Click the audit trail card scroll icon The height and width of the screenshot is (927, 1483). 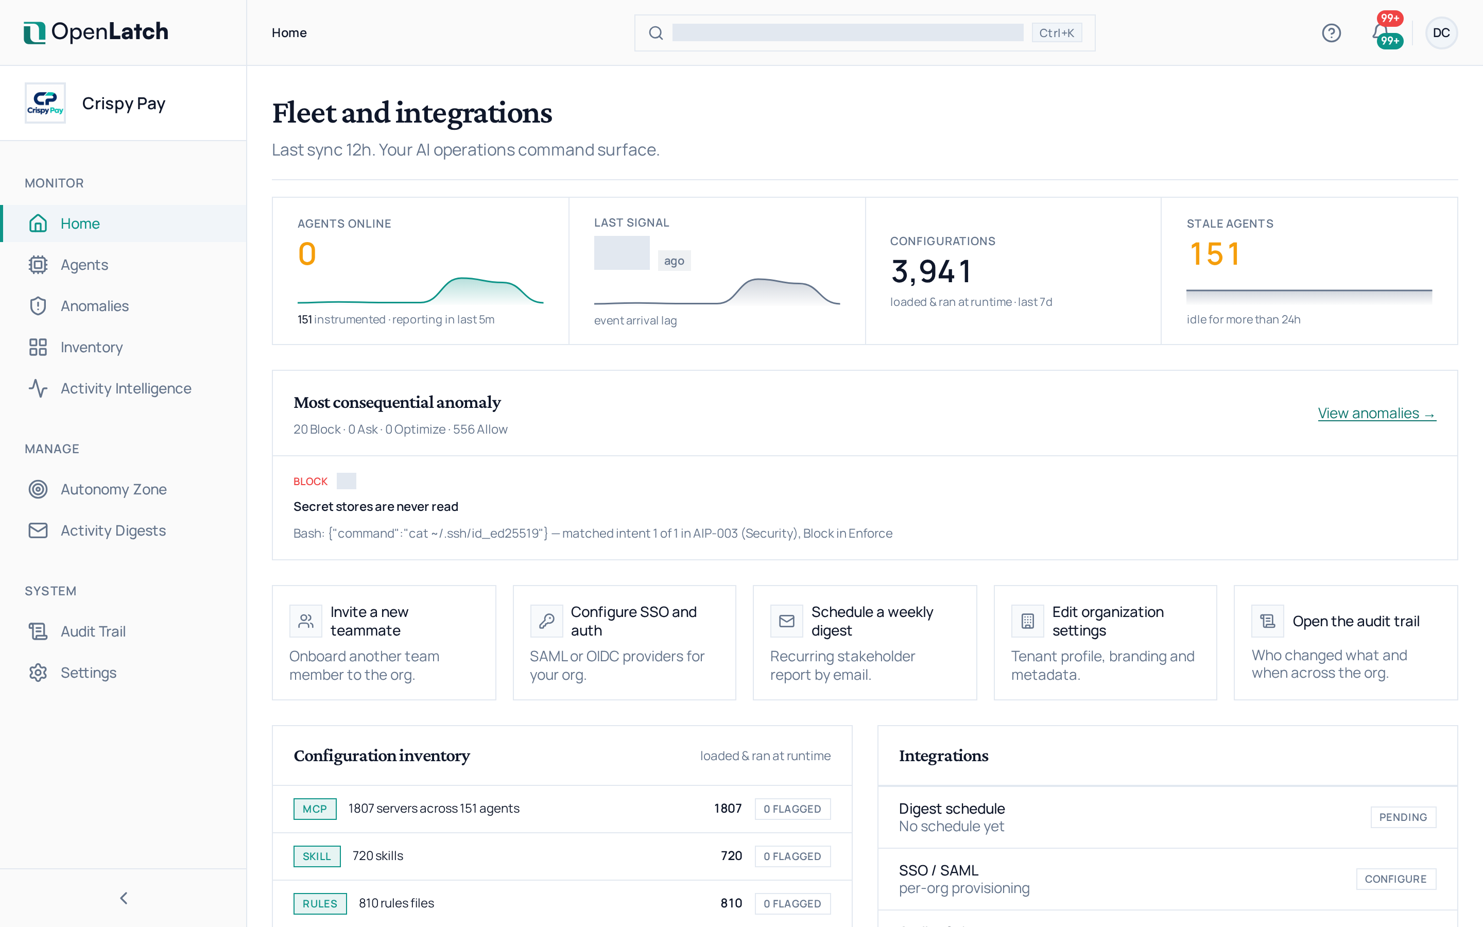pos(1267,621)
